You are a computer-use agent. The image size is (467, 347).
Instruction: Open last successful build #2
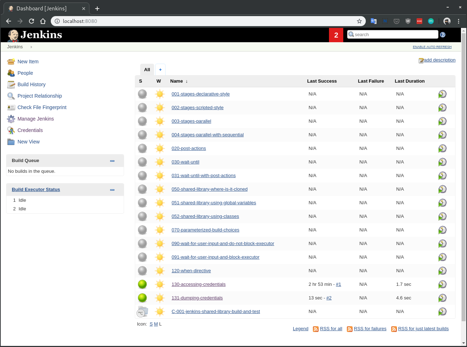pyautogui.click(x=329, y=298)
